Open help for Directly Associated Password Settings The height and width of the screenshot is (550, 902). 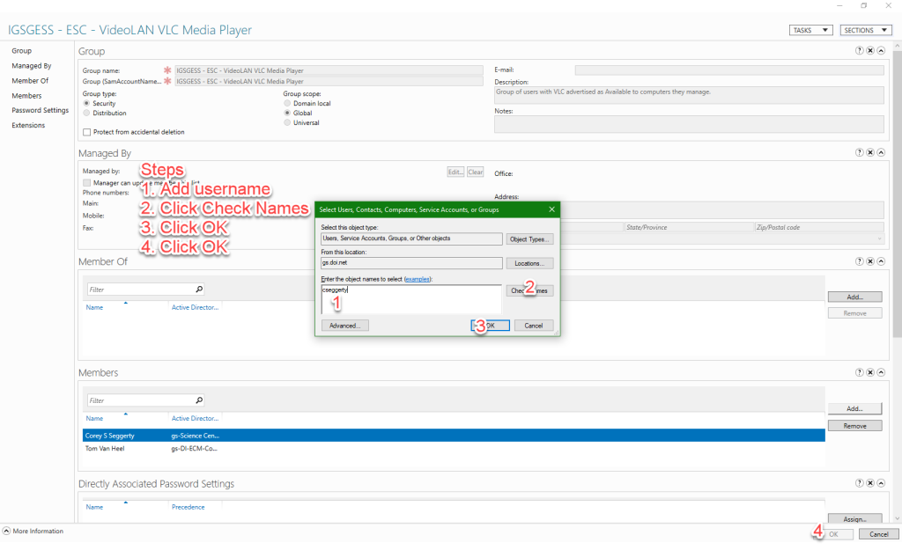[x=860, y=483]
